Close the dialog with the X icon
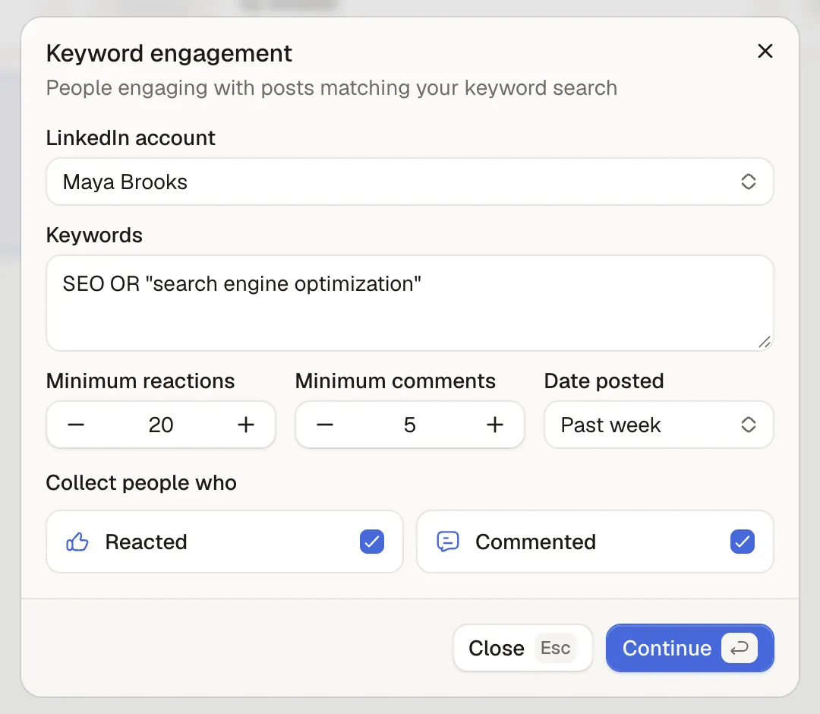The image size is (820, 714). click(x=765, y=51)
